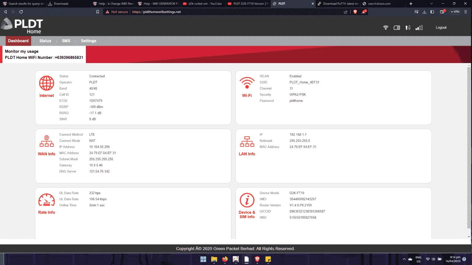This screenshot has width=472, height=265.
Task: Click the taskbar volume icon
Action: [433, 259]
